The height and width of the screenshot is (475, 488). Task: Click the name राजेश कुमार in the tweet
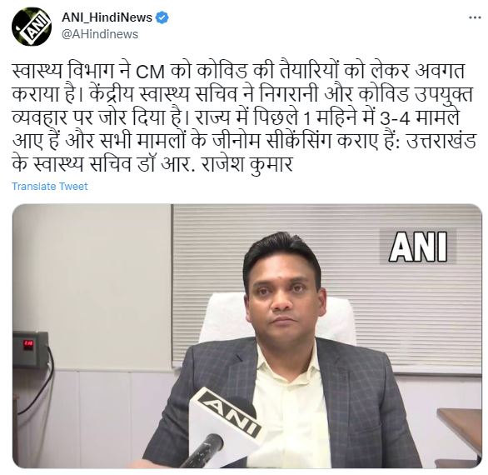[247, 164]
